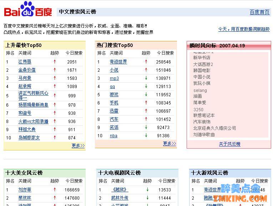This screenshot has height=206, width=273.
Task: Select keyword 金鼎价值 in rising list
Action: 27,70
